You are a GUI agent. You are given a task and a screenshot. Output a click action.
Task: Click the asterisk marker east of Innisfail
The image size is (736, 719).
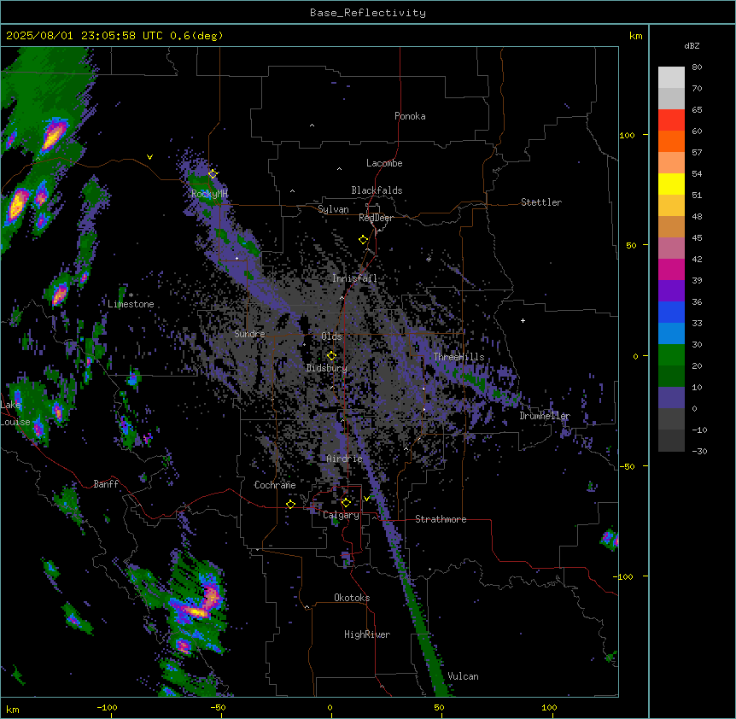coord(429,259)
